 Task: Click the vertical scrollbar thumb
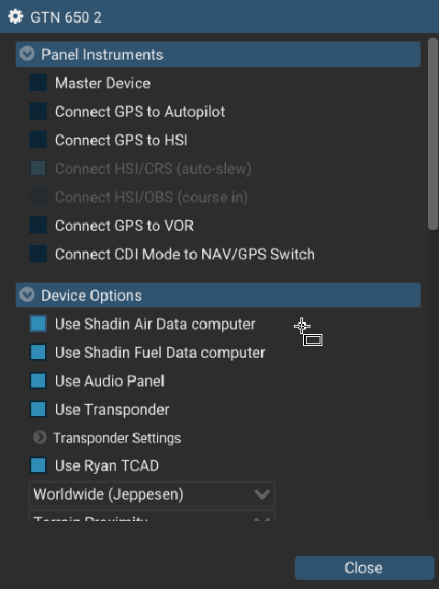[x=433, y=133]
